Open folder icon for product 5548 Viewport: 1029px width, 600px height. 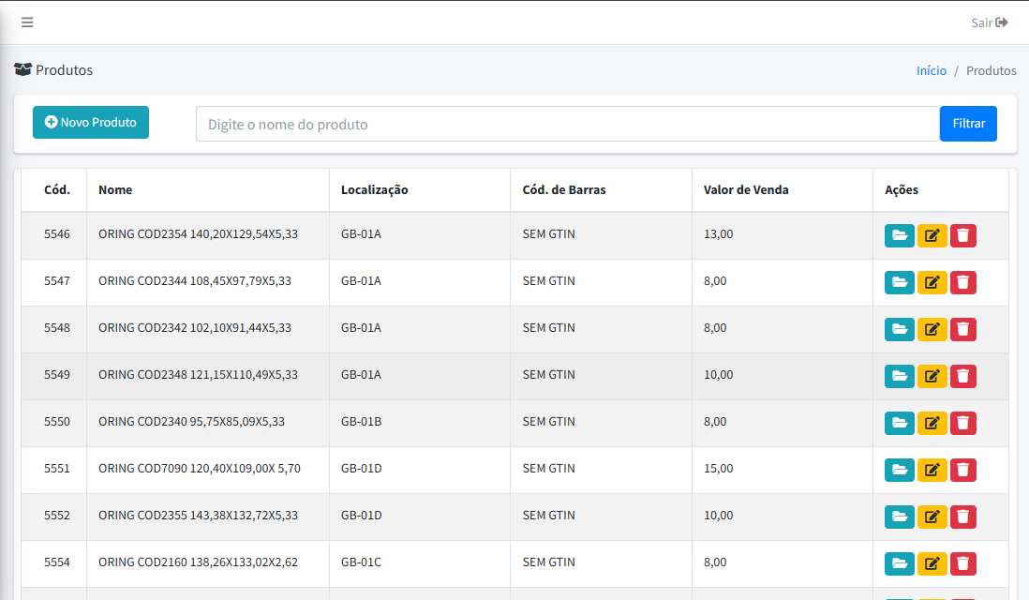point(899,330)
